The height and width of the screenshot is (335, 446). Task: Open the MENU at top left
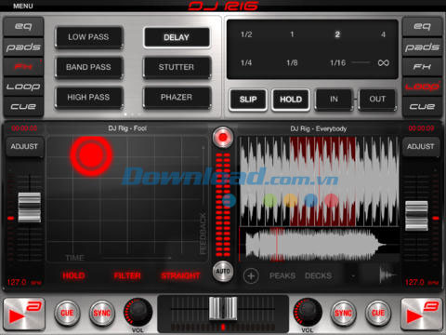pos(23,6)
